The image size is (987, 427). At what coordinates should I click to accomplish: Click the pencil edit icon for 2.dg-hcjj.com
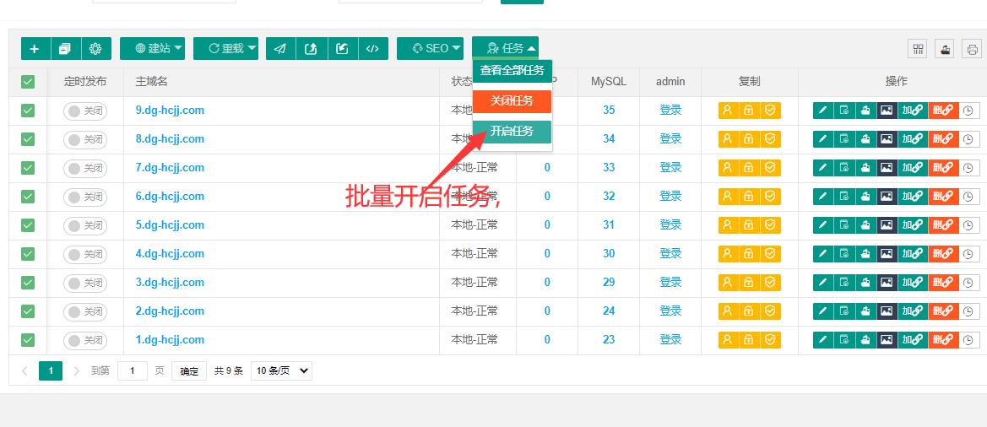tap(823, 311)
